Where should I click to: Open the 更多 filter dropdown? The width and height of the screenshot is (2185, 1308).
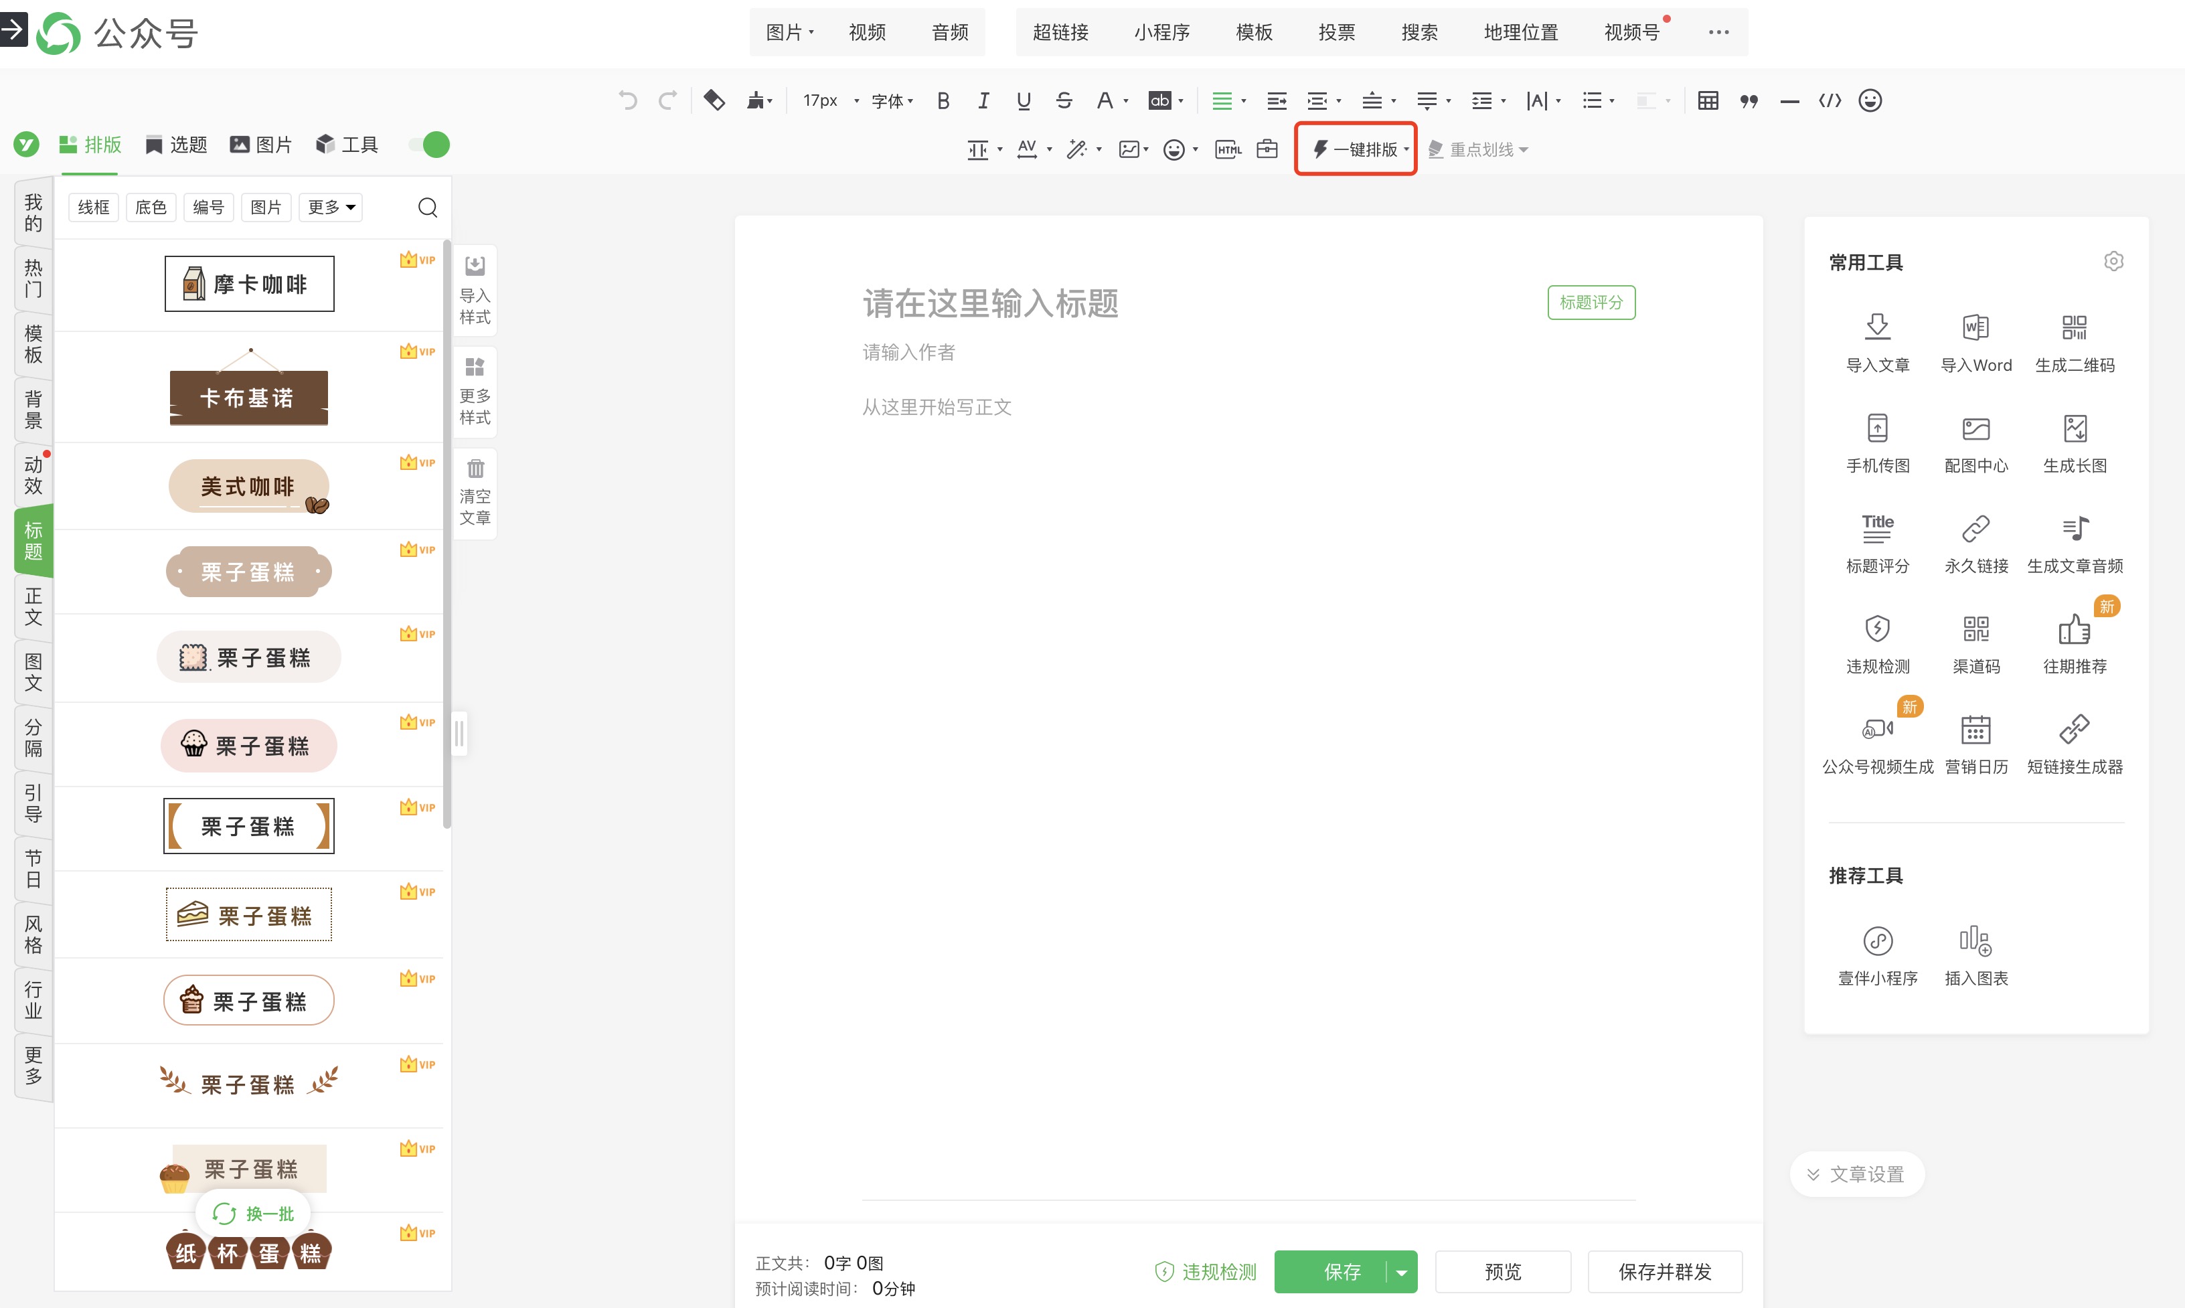pyautogui.click(x=331, y=207)
